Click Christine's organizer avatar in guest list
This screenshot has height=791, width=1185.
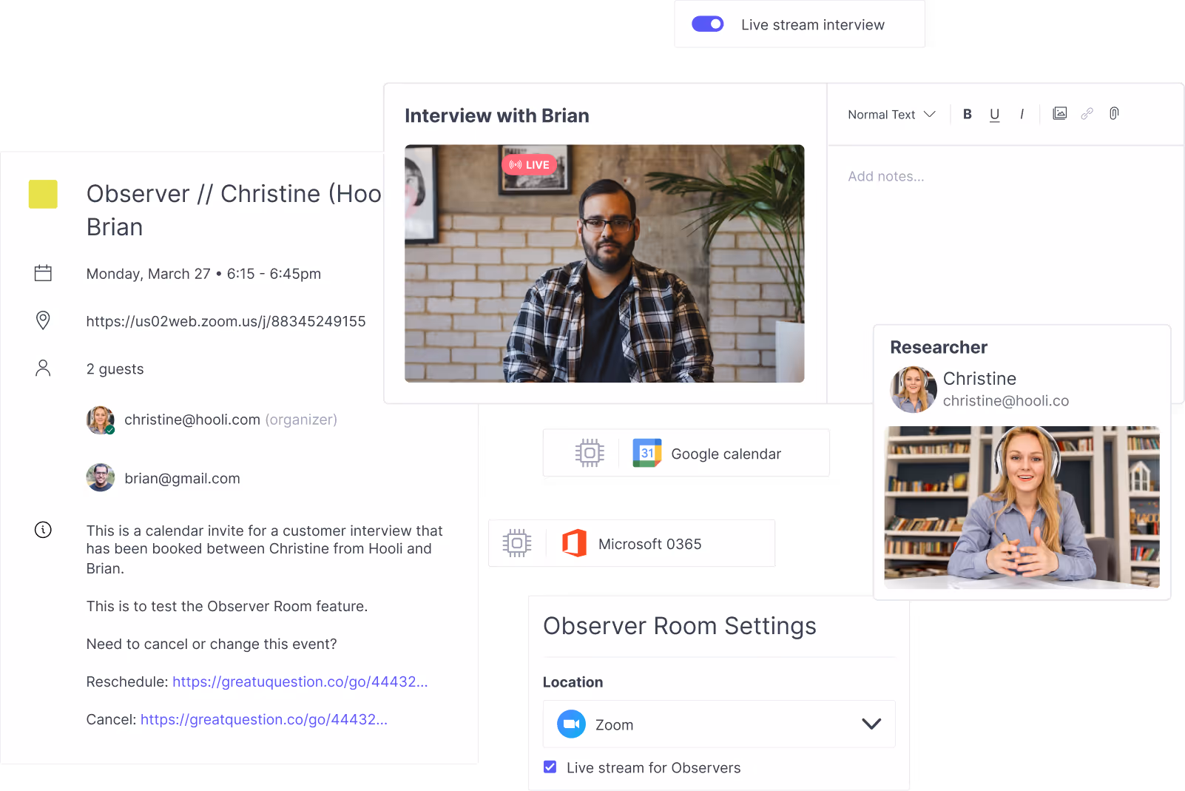click(x=101, y=420)
